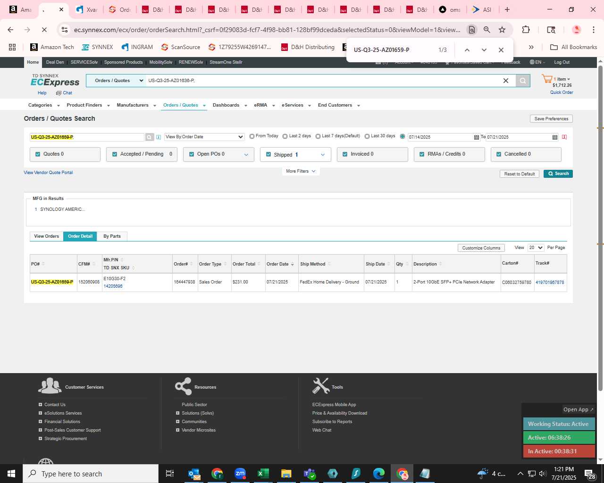Open Excel from the taskbar
Screen dimensions: 604x483
pyautogui.click(x=263, y=474)
